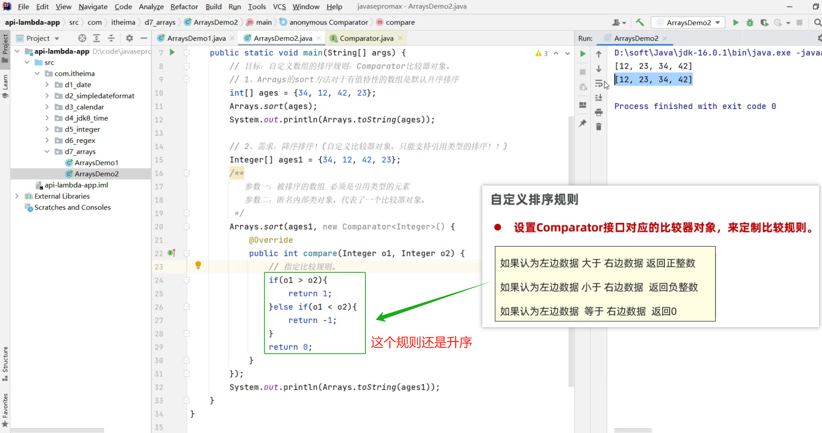Click d7_arrays in breadcrumb bar
822x433 pixels.
pos(160,22)
